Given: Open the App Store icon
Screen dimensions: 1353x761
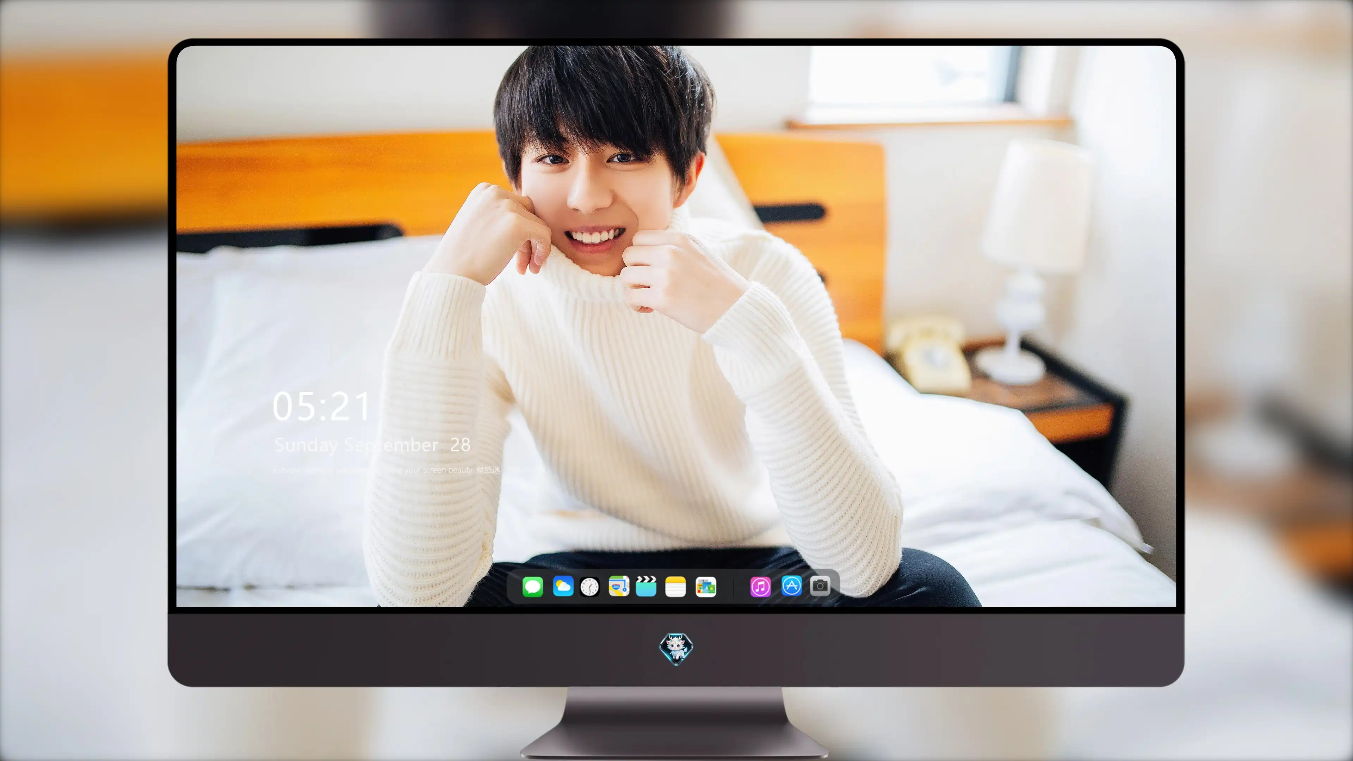Looking at the screenshot, I should click(791, 586).
